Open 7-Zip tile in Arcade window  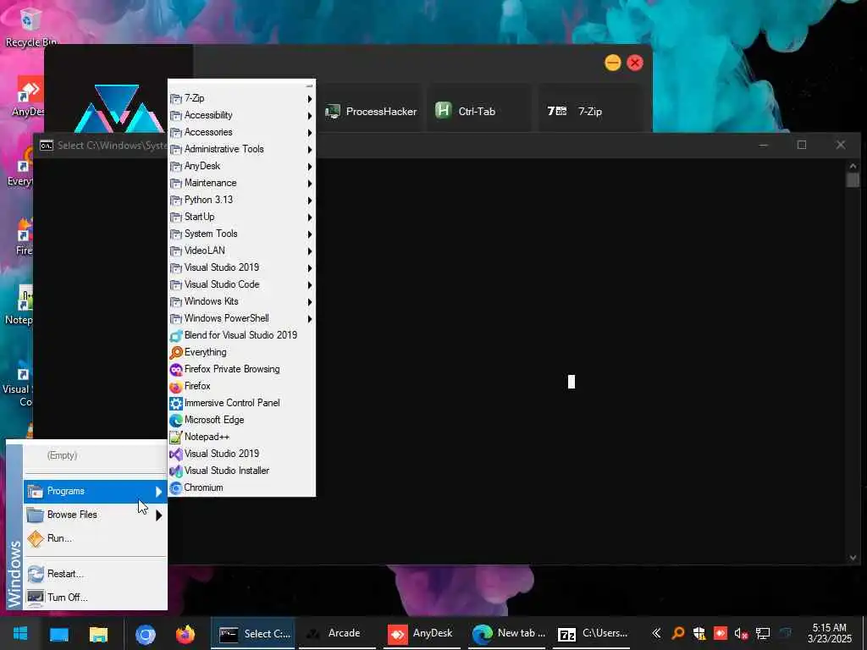pyautogui.click(x=590, y=111)
